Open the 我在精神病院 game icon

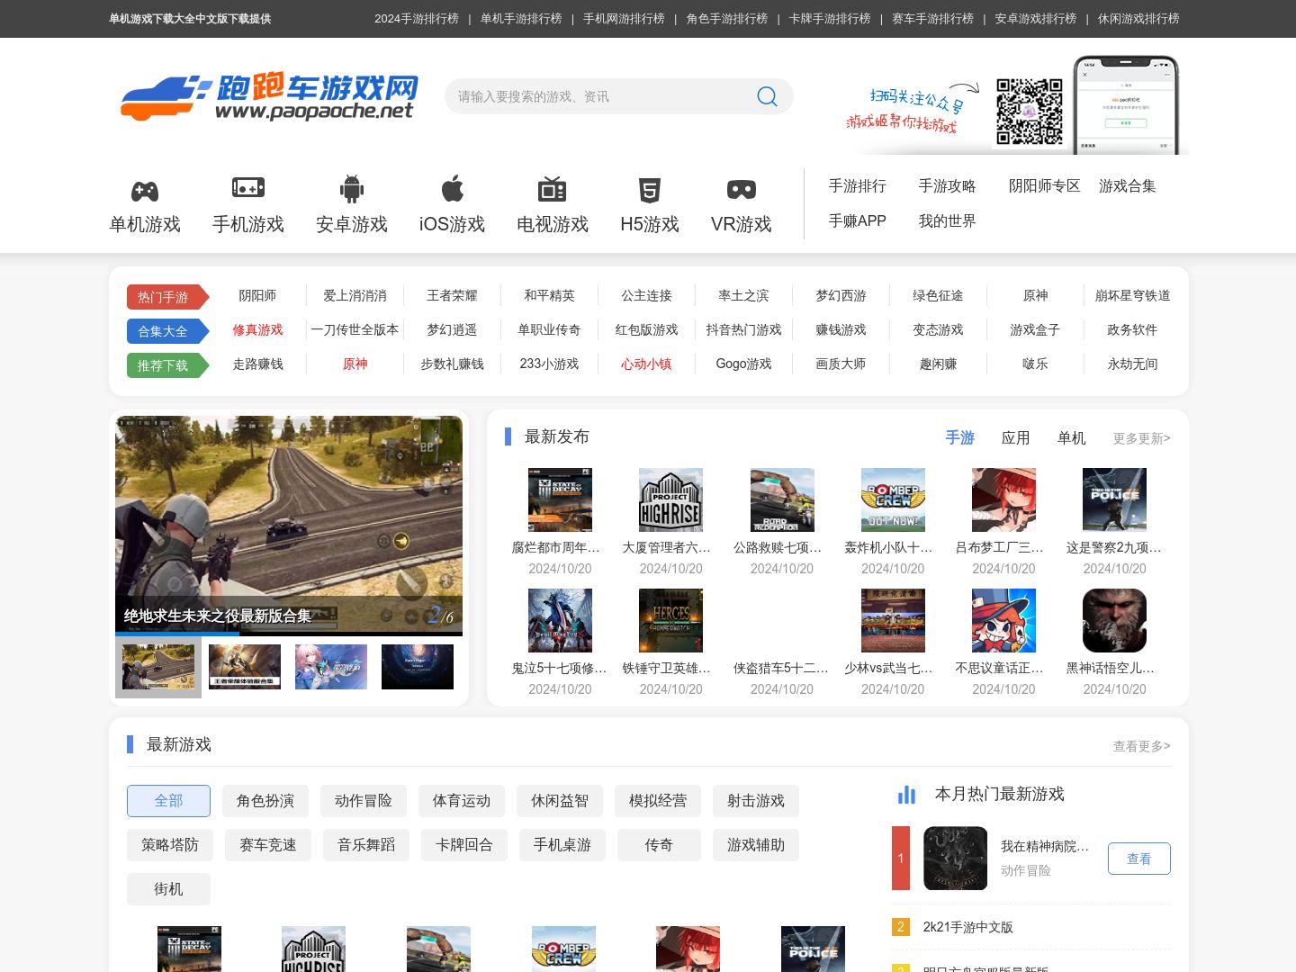pyautogui.click(x=955, y=858)
